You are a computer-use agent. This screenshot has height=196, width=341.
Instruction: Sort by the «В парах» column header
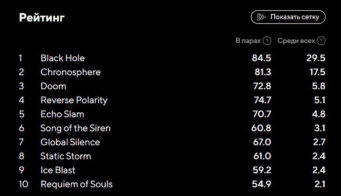[248, 41]
